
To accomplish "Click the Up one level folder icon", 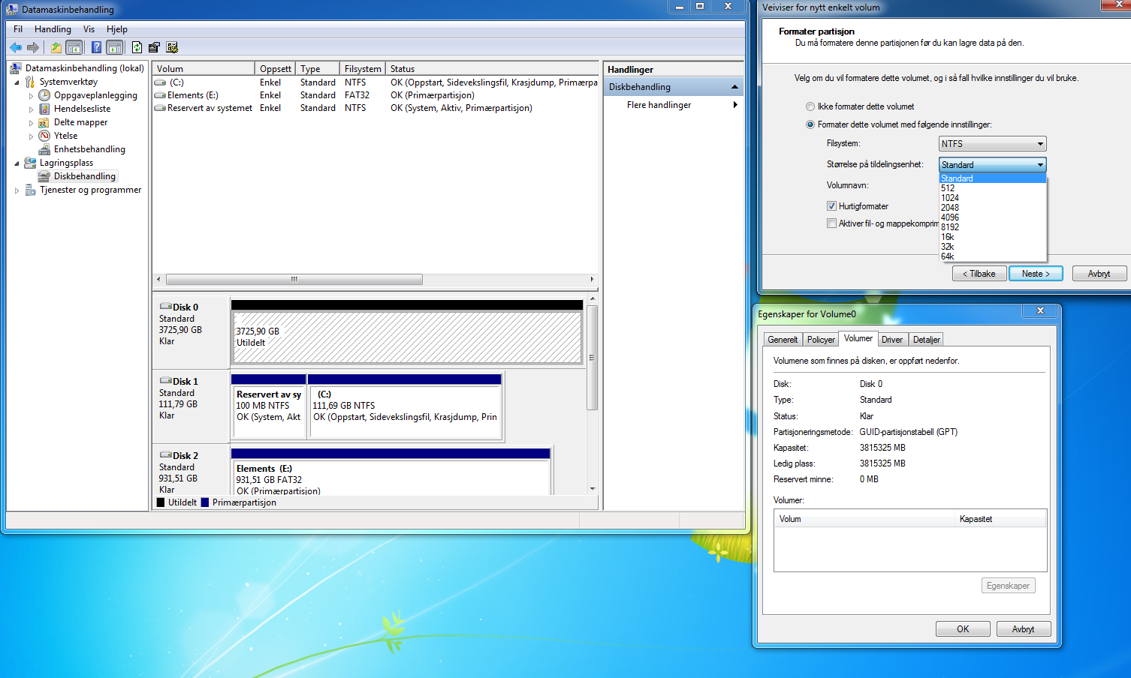I will 56,47.
